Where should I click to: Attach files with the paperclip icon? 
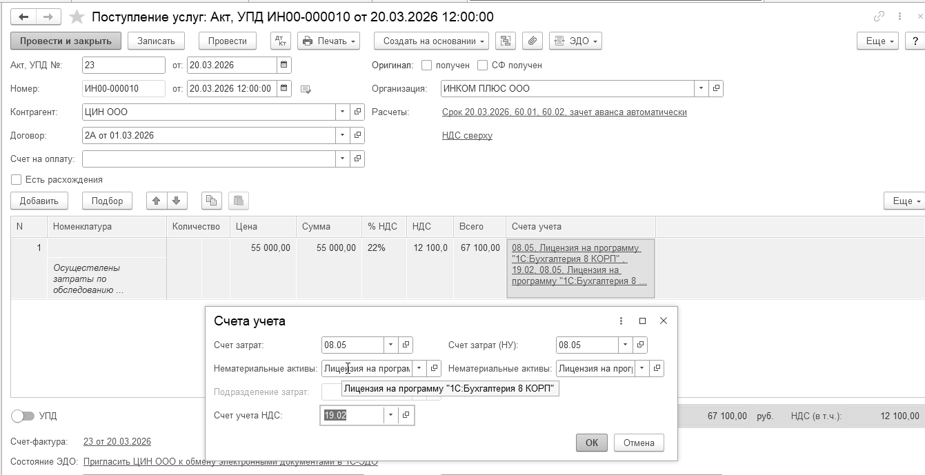(x=532, y=41)
